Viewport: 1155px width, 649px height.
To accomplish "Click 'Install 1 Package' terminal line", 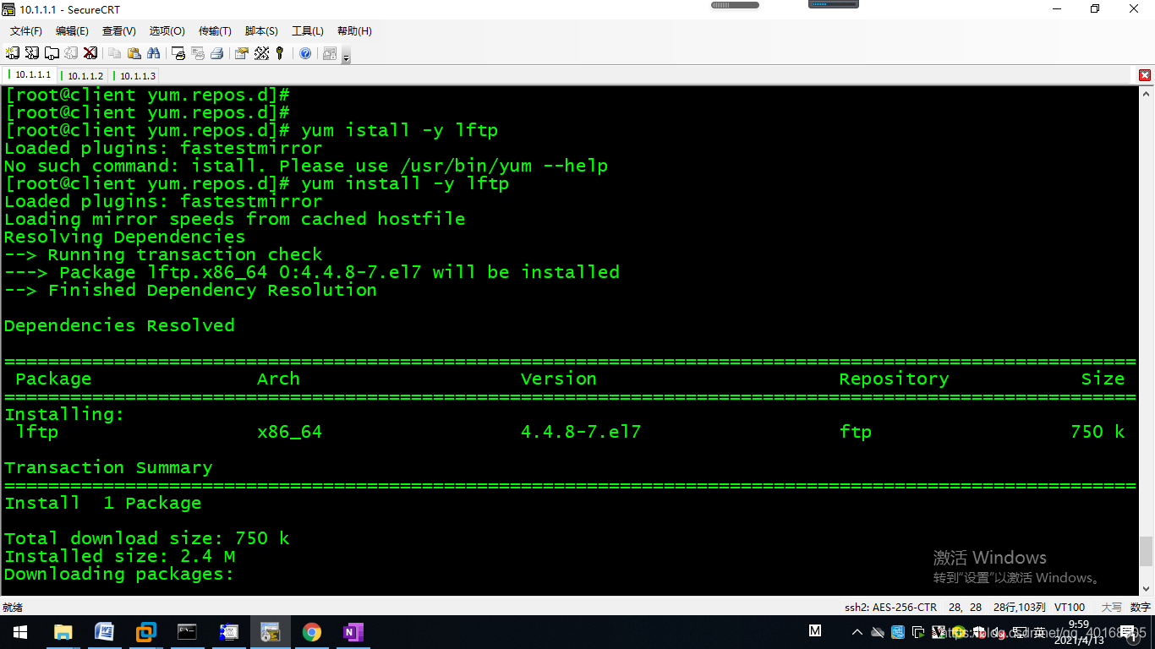I will (x=102, y=503).
